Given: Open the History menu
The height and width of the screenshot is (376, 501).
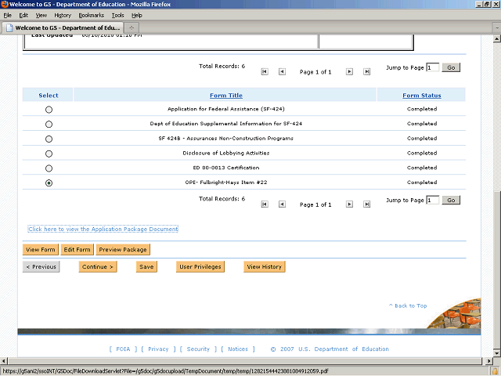Looking at the screenshot, I should tap(63, 16).
